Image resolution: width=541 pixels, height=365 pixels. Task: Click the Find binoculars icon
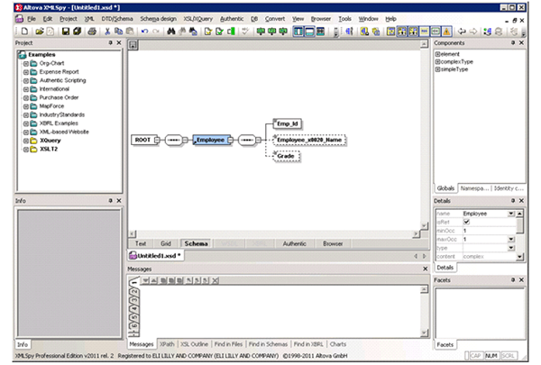(x=170, y=32)
